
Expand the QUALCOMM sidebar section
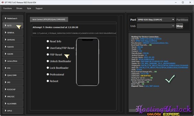pos(13,75)
